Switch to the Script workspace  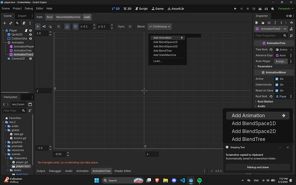coord(142,9)
